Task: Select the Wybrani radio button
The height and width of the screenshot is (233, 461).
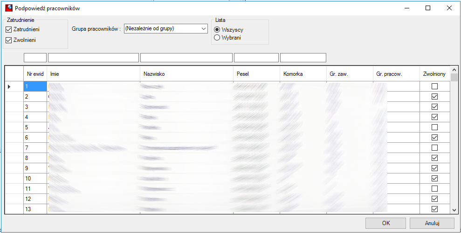Action: [x=217, y=38]
